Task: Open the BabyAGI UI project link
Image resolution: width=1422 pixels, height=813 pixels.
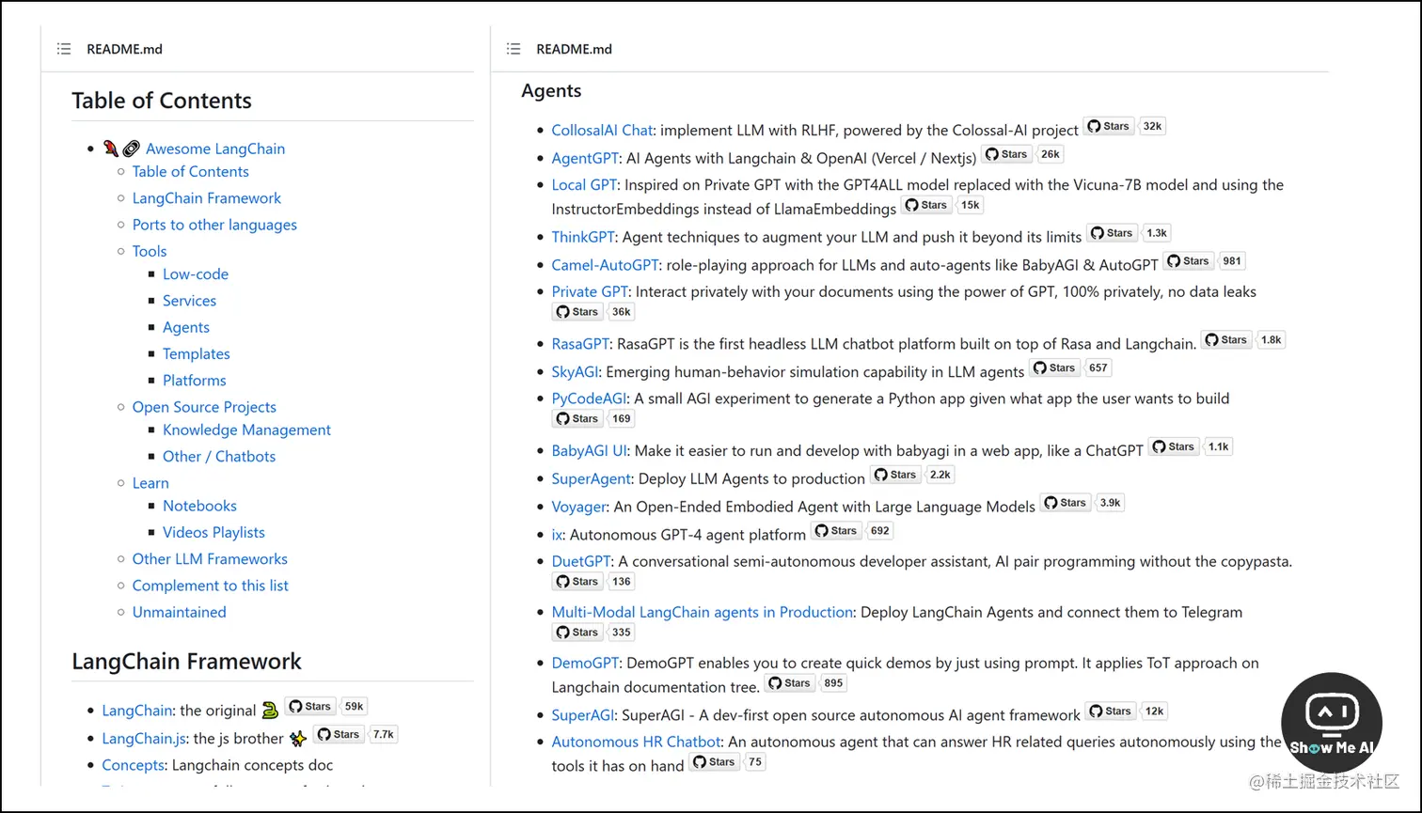Action: coord(589,451)
